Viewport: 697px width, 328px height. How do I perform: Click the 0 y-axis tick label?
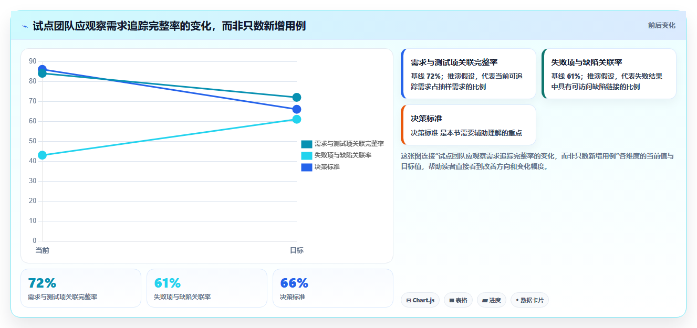(35, 241)
